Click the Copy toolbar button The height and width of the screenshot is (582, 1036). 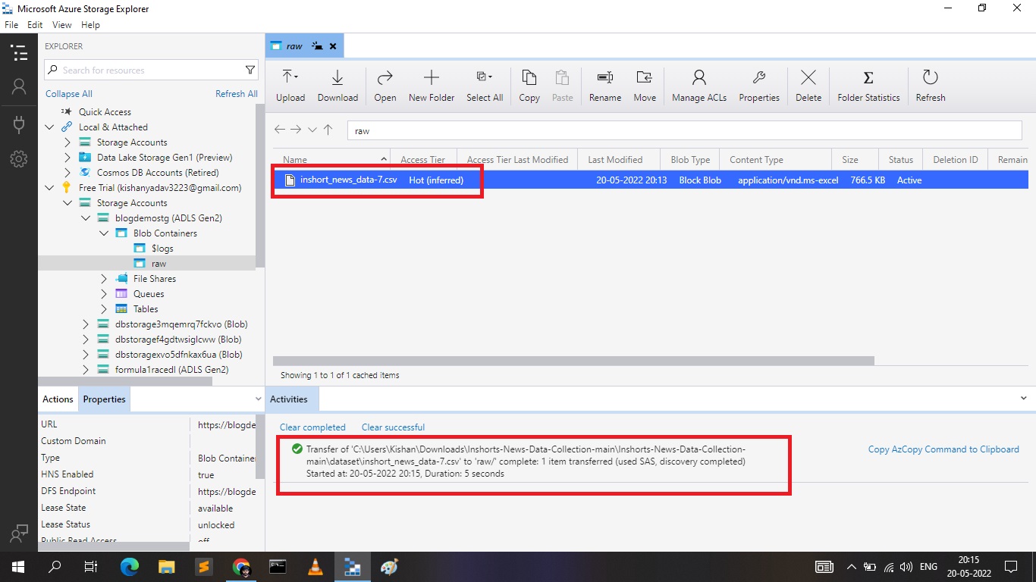(529, 86)
